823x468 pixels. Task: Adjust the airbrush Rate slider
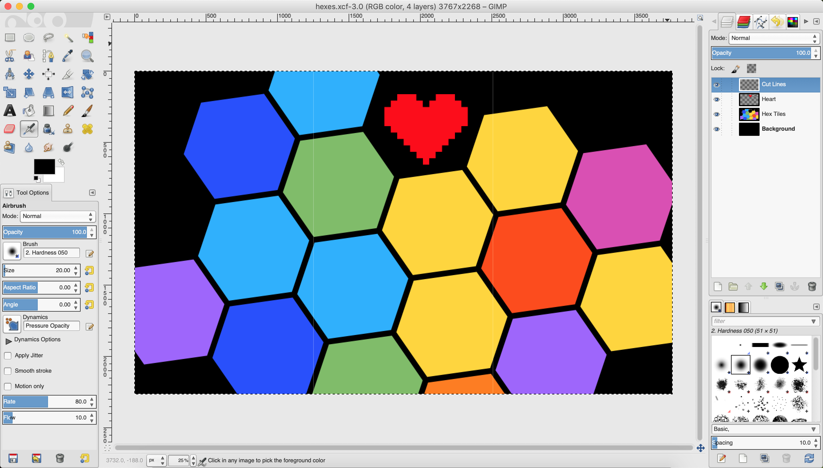pyautogui.click(x=46, y=402)
